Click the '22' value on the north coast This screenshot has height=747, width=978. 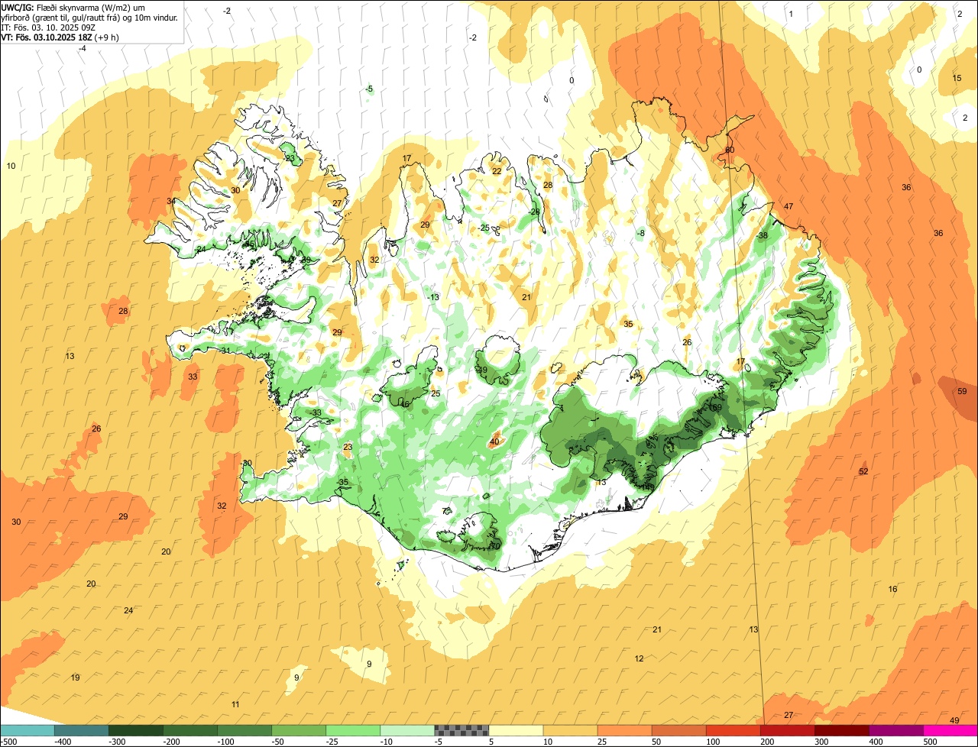point(497,171)
